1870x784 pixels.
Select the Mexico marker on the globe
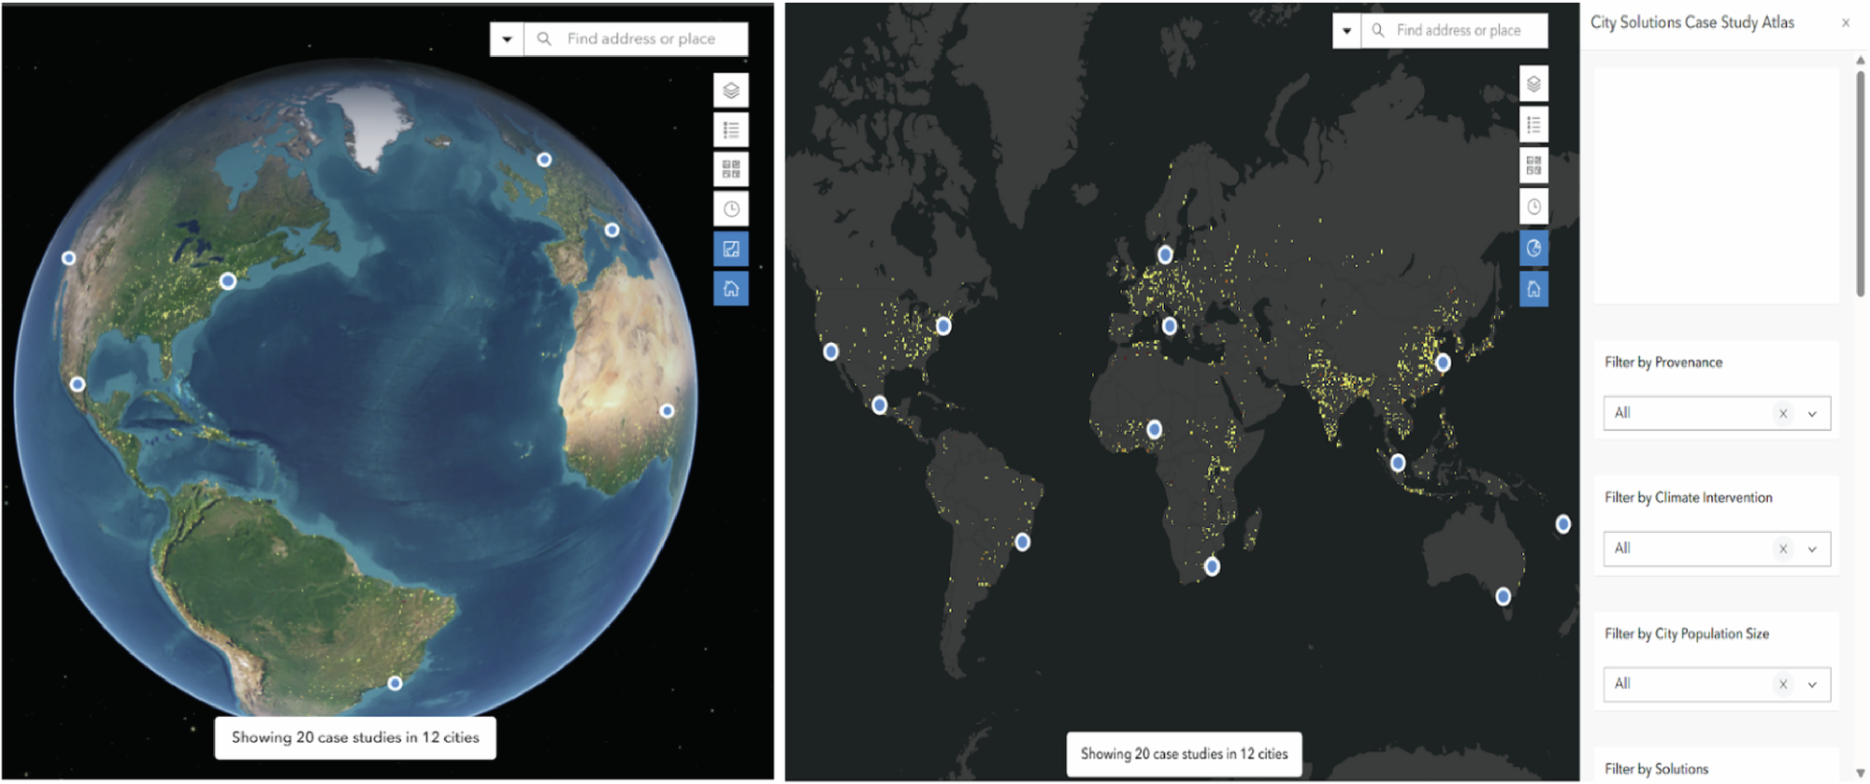[x=78, y=384]
